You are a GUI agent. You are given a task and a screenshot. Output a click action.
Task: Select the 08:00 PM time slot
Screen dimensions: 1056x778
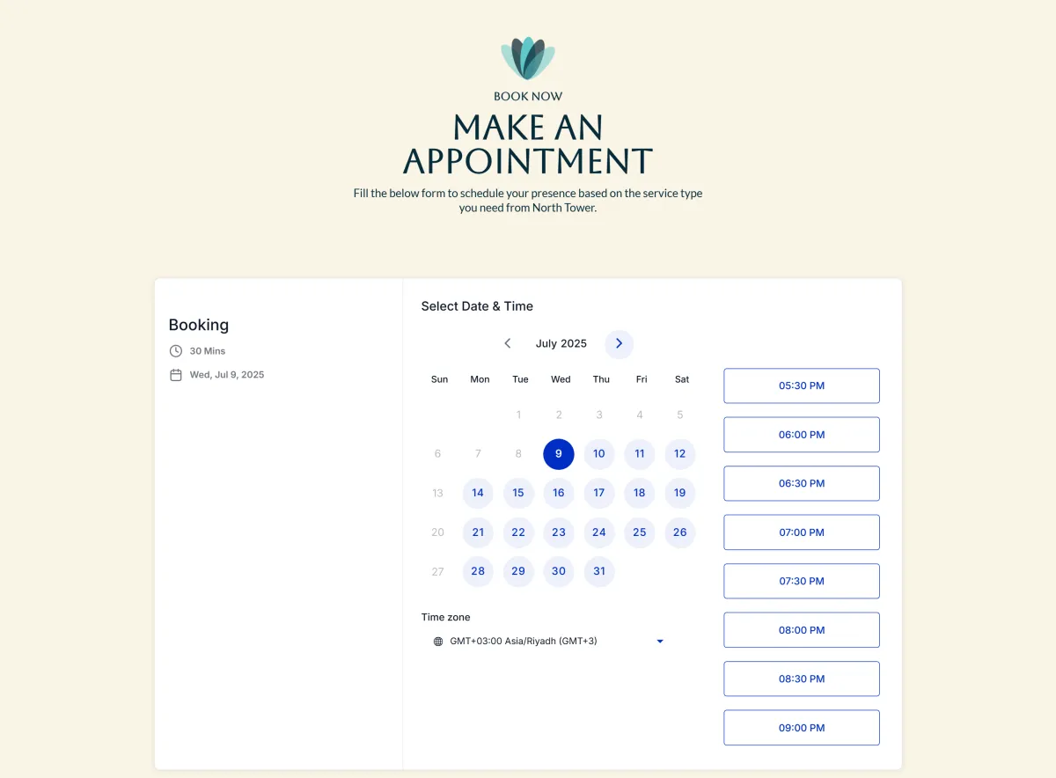[802, 630]
